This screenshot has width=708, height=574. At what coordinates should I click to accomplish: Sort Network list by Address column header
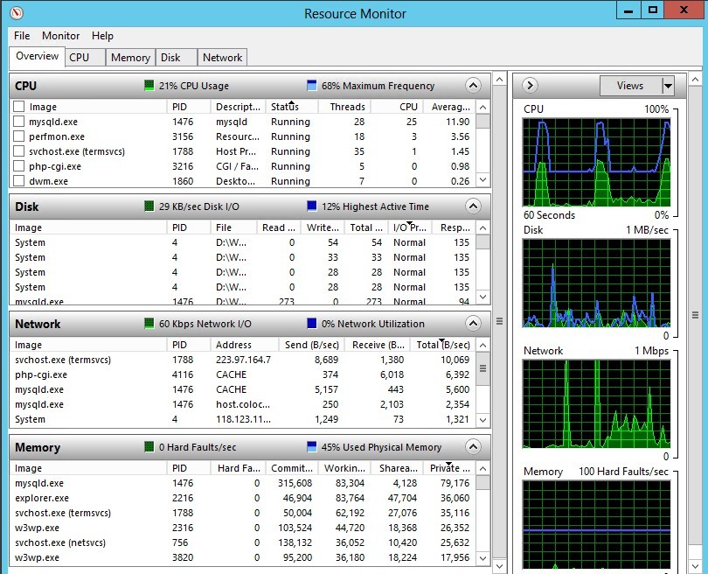(244, 345)
